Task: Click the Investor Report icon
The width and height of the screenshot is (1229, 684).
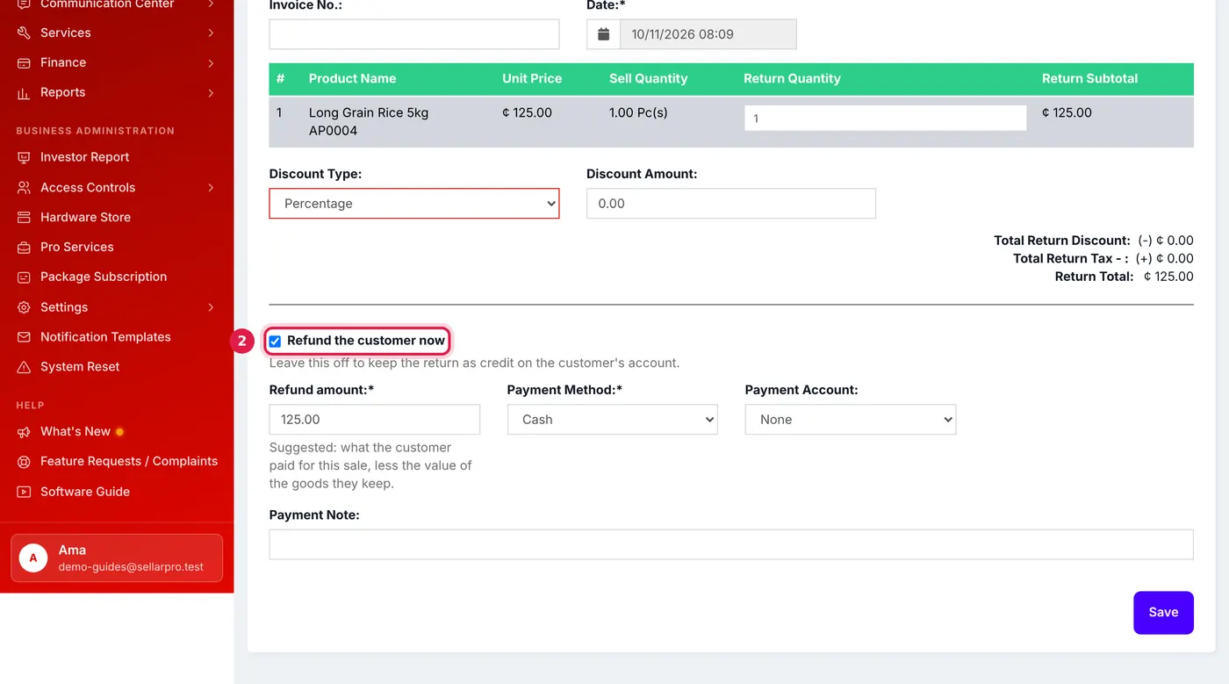Action: pos(24,157)
